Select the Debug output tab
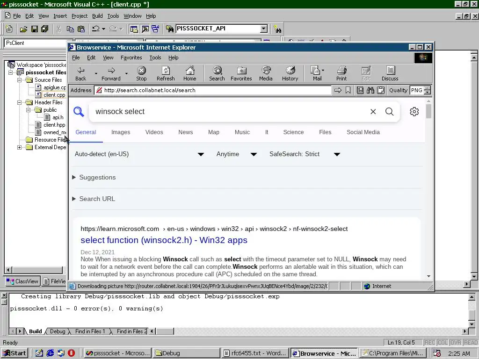The height and width of the screenshot is (359, 479). (x=58, y=331)
